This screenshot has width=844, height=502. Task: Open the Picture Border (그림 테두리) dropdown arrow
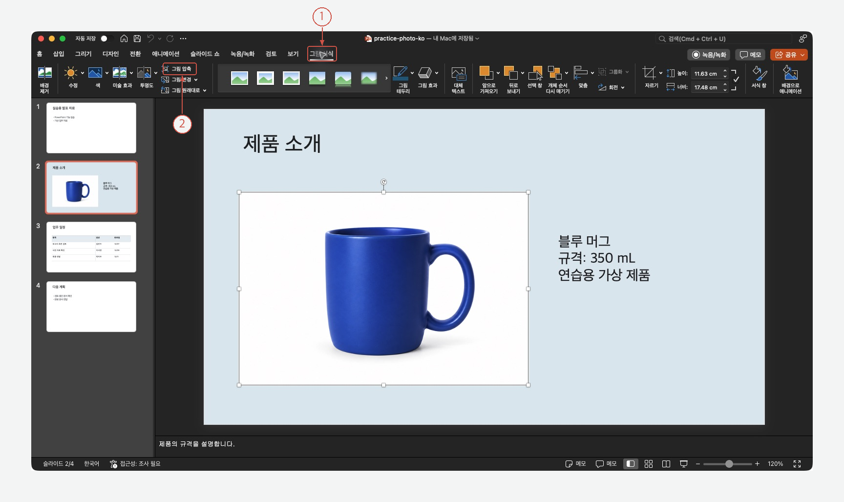pos(412,73)
